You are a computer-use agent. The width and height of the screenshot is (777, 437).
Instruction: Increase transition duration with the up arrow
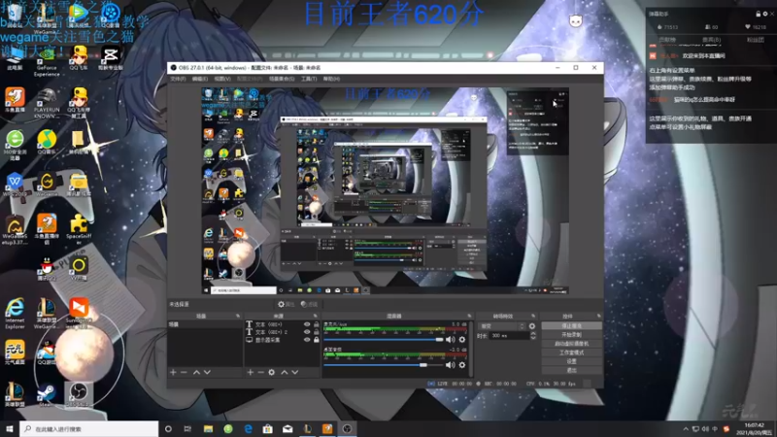pyautogui.click(x=533, y=333)
